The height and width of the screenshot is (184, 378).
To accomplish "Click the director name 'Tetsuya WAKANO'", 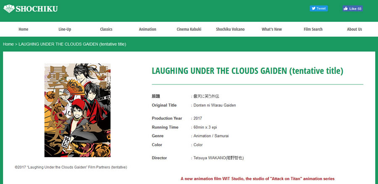I will coord(209,158).
